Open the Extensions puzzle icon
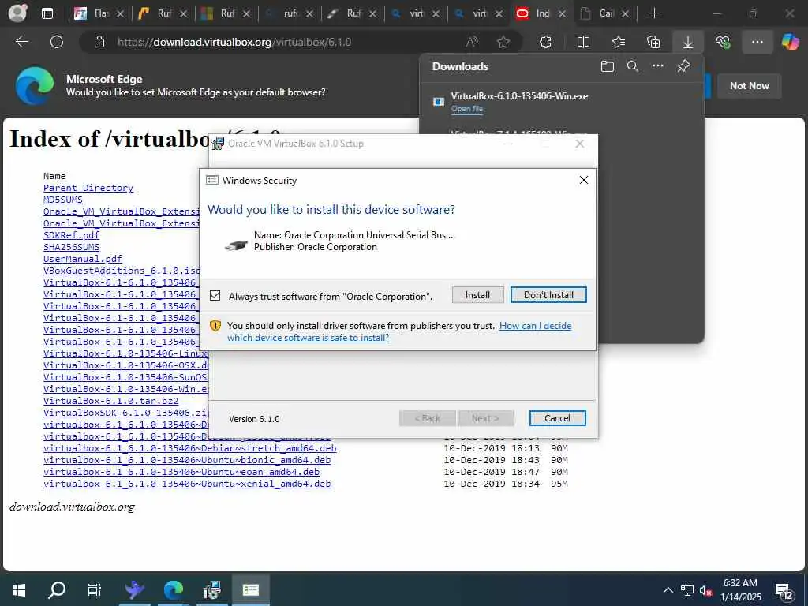 pyautogui.click(x=546, y=42)
